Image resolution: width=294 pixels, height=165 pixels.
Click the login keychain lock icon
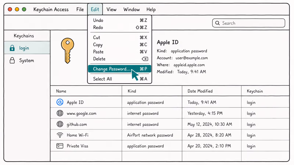[x=12, y=48]
